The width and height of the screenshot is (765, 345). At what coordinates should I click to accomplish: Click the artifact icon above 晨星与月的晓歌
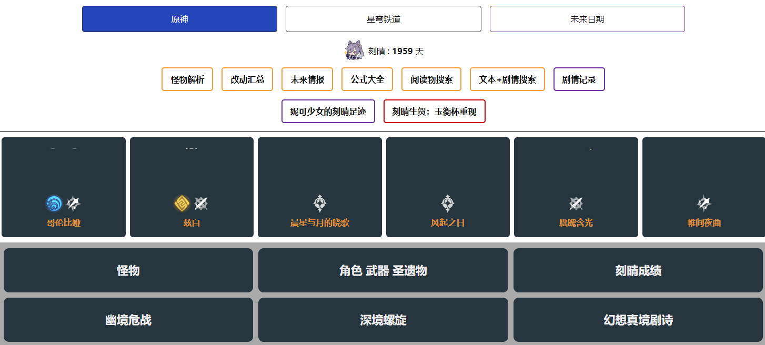click(x=320, y=204)
